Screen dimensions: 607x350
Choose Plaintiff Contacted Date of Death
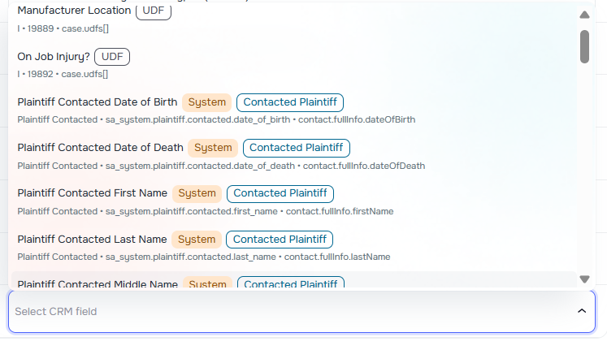click(x=100, y=148)
